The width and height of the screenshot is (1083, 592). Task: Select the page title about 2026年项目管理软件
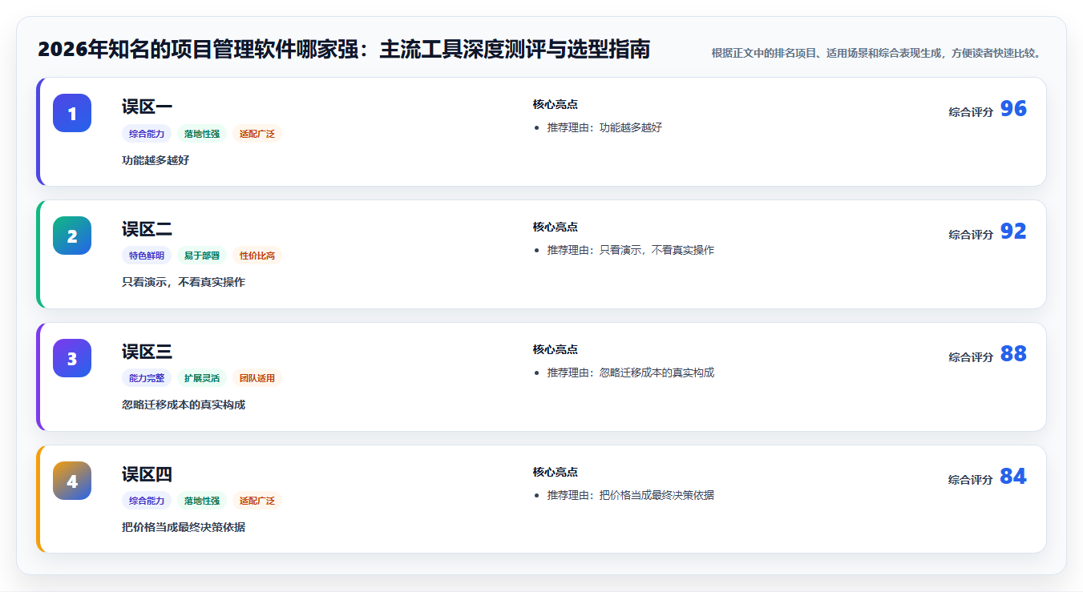coord(344,50)
